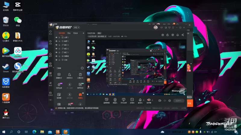Click the 修改 button next to room number
This screenshot has width=241, height=135.
[99, 33]
